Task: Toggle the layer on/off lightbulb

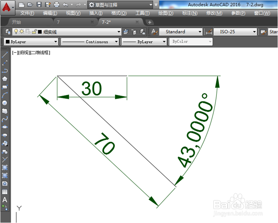Action: (x=16, y=31)
